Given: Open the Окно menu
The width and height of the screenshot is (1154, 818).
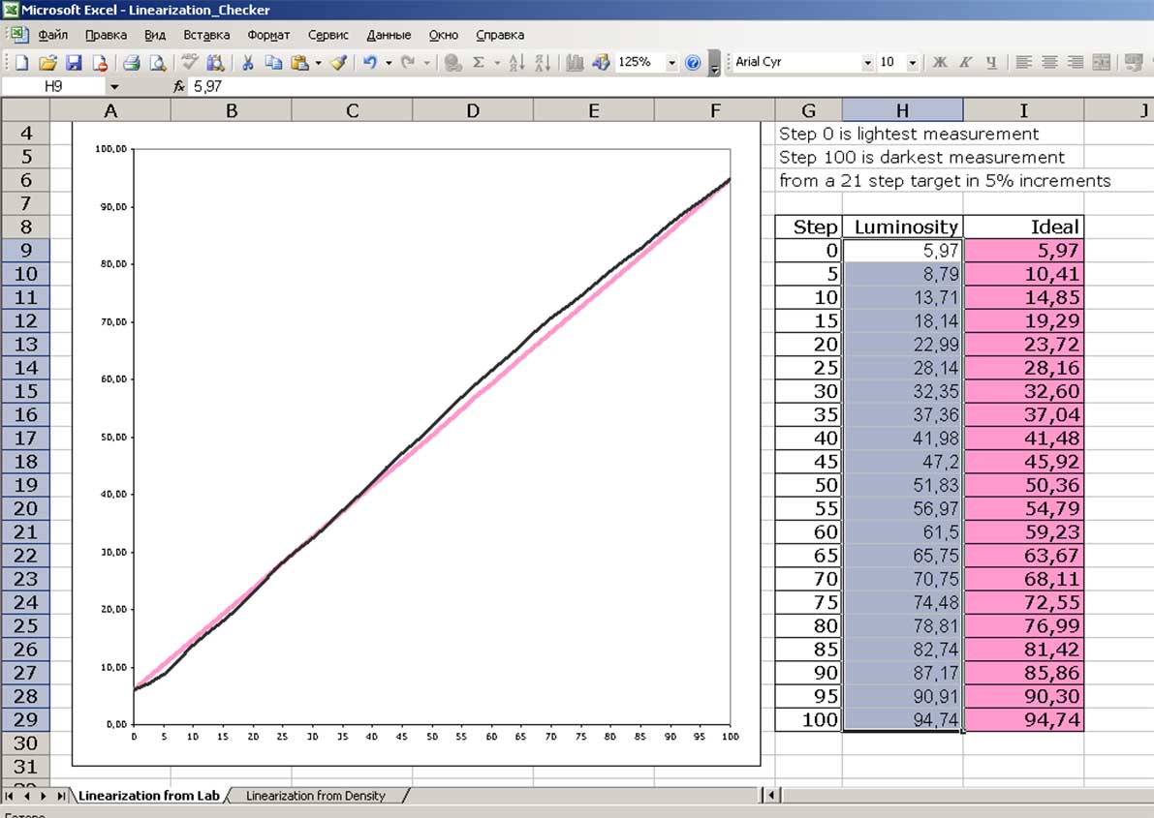Looking at the screenshot, I should 444,35.
